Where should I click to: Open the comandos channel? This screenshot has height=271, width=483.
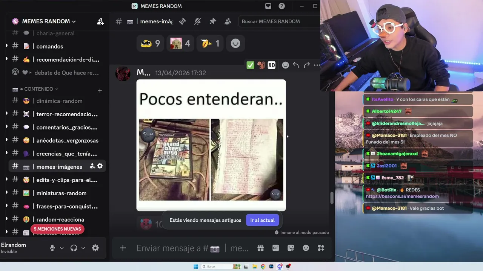57,46
